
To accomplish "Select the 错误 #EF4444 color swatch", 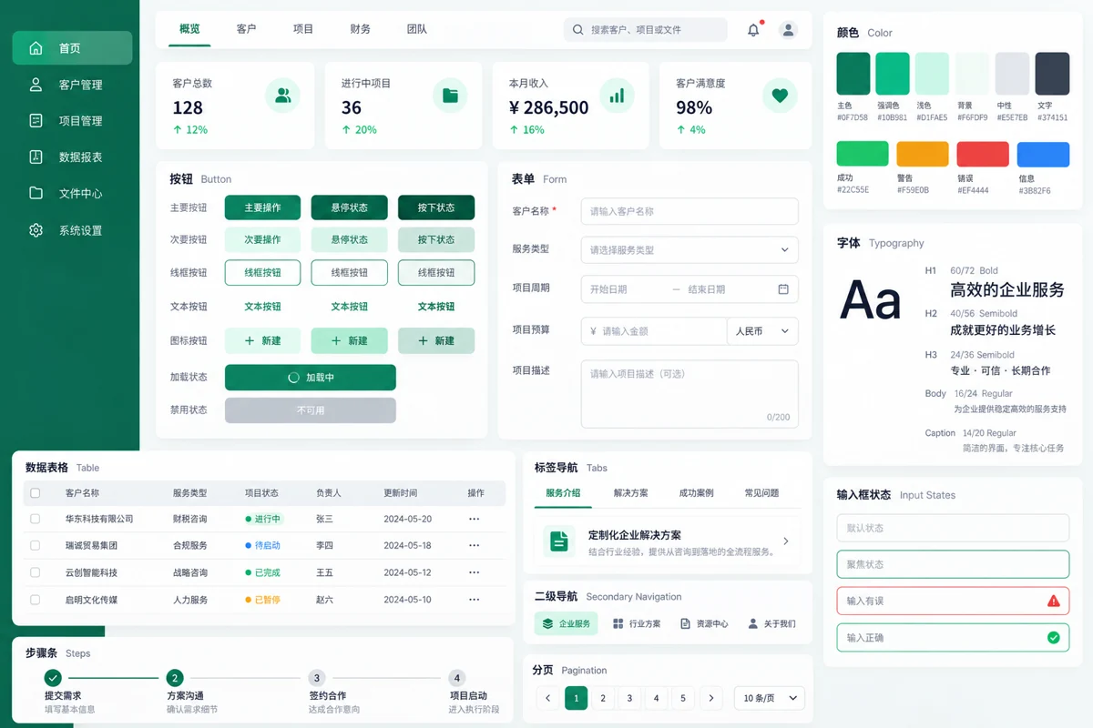I will point(983,154).
